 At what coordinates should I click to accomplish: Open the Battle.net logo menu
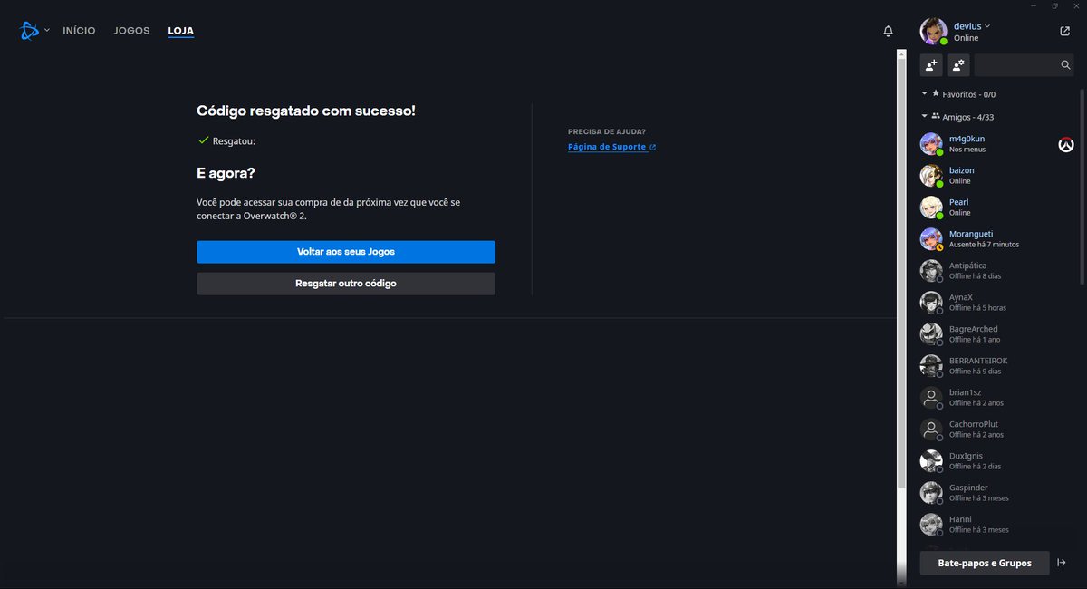click(x=28, y=31)
